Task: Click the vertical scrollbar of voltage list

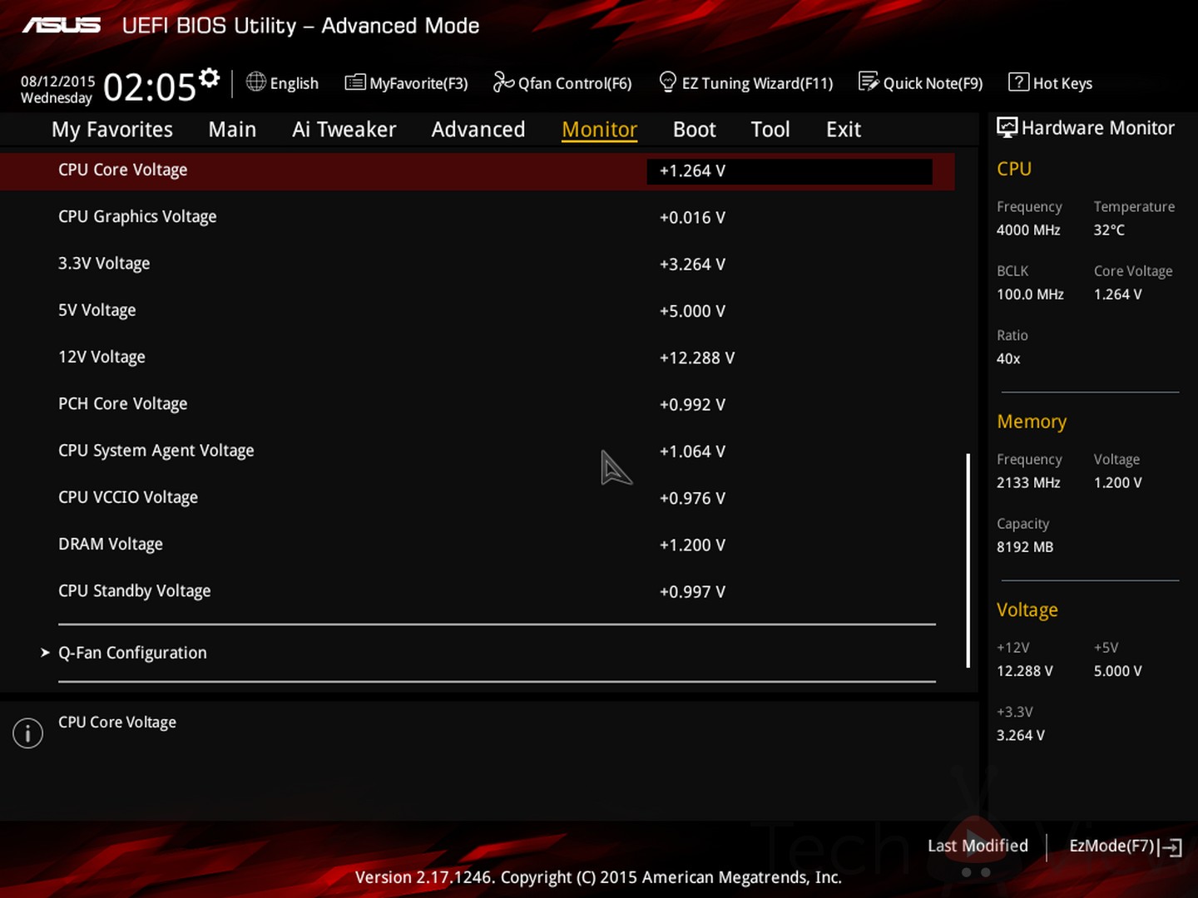Action: pos(968,560)
